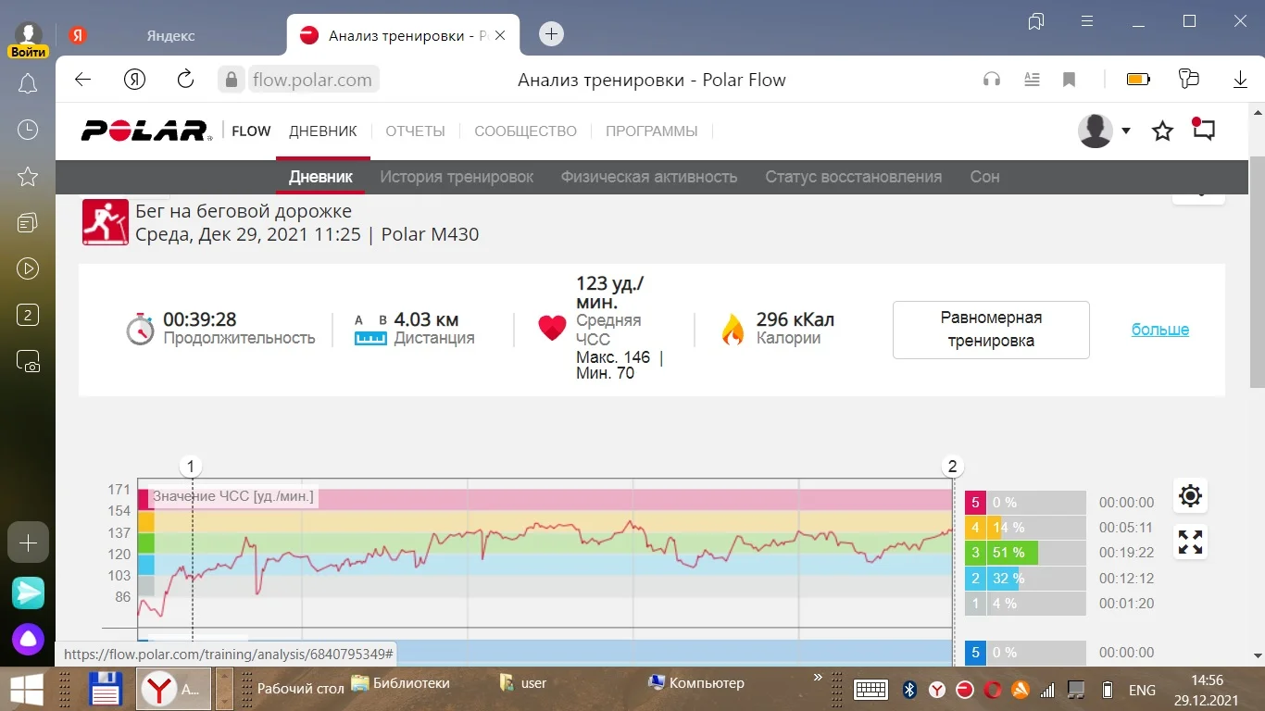Screen dimensions: 1265x711
Task: Open reader mode icon in address bar
Action: coord(1032,81)
